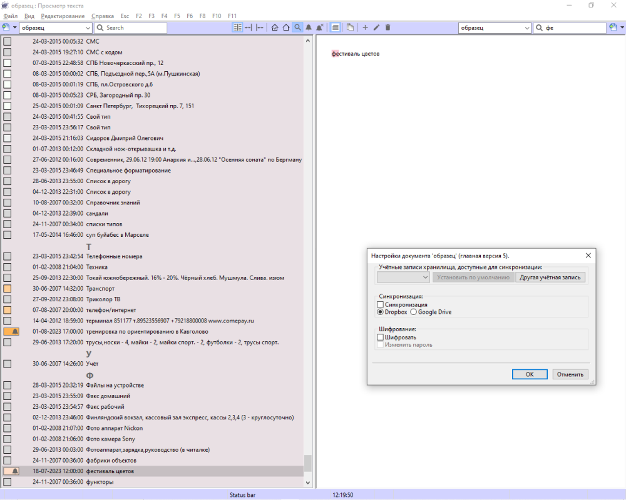
Task: Click the plain home icon
Action: pos(286,27)
